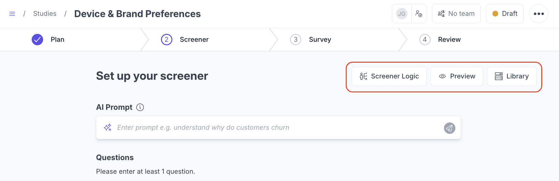Click the add collaborator icon
559x181 pixels.
click(419, 14)
